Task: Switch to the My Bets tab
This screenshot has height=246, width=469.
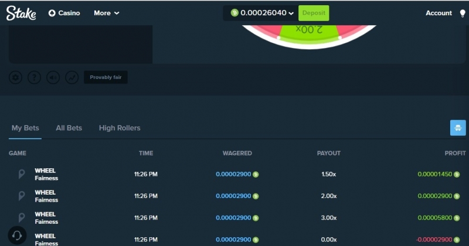Action: (x=25, y=128)
